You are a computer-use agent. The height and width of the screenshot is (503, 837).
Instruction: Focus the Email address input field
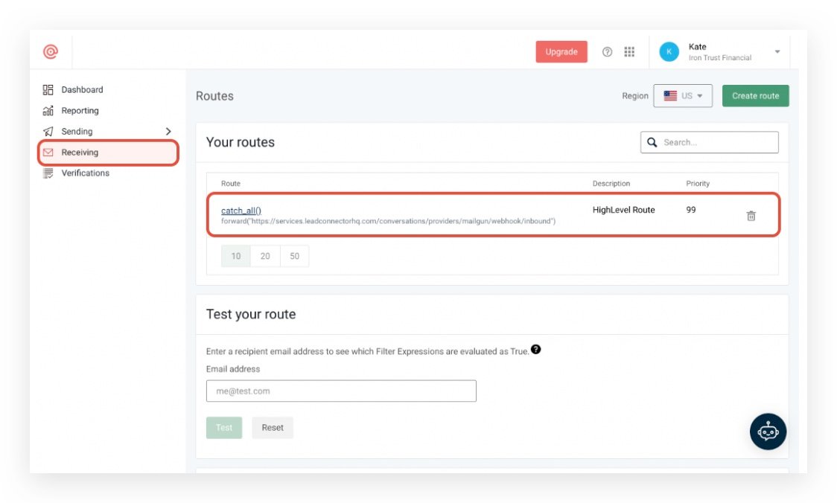coord(341,391)
